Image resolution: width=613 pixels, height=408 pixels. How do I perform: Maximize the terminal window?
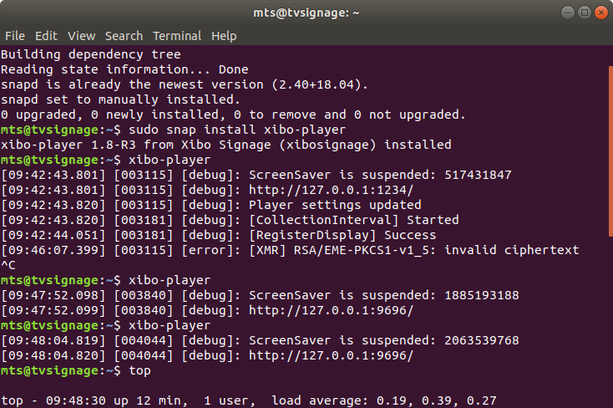pos(585,13)
